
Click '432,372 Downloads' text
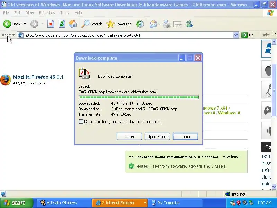[29, 83]
